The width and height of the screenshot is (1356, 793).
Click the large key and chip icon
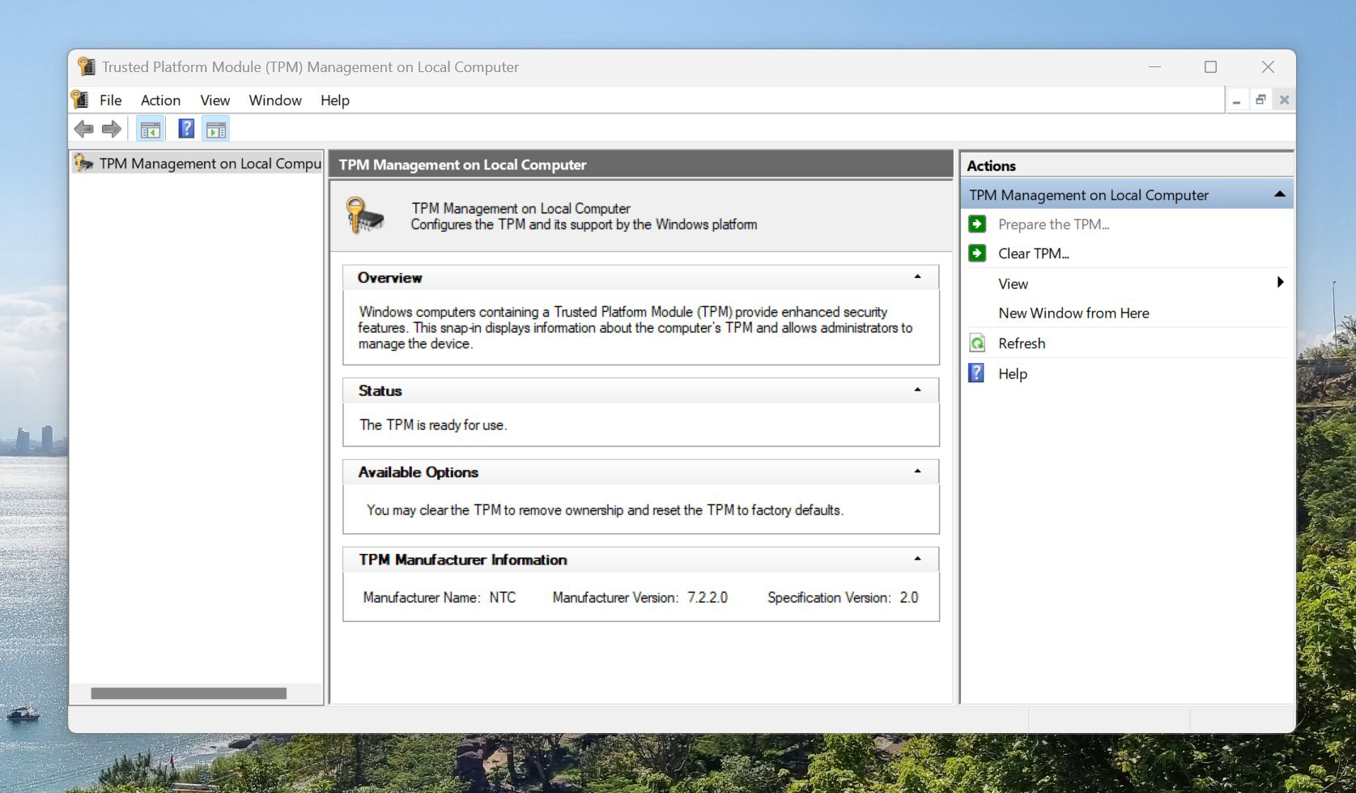364,215
